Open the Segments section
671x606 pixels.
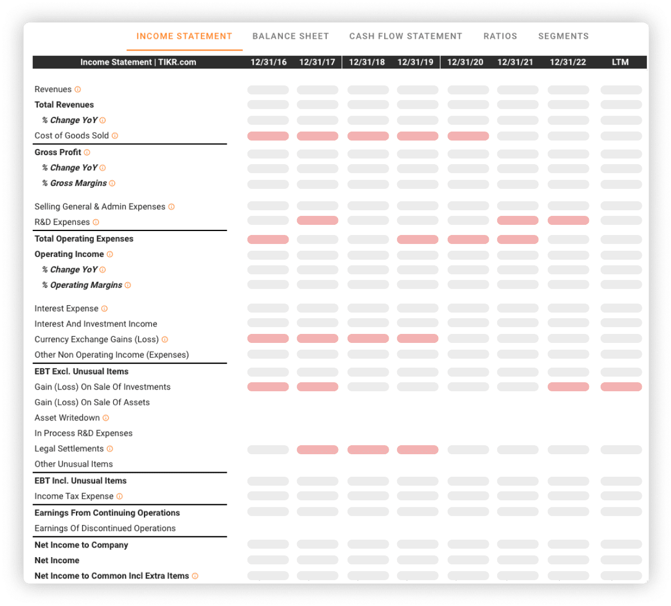564,36
